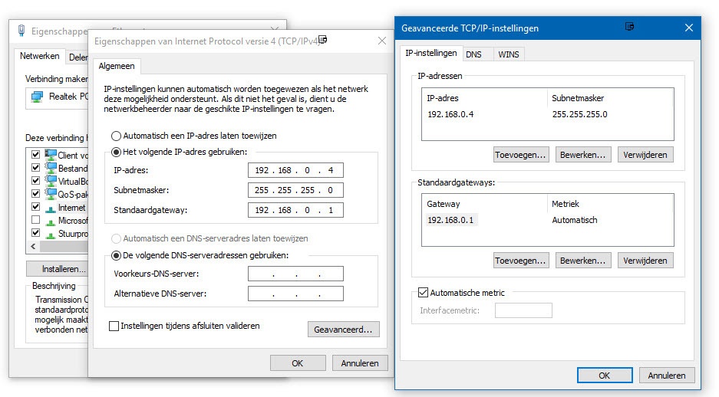Select Het volgende IP-adres gebruiken
The width and height of the screenshot is (719, 397).
116,152
